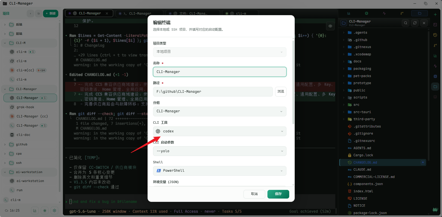Click the terminal icon on right rail
This screenshot has height=217, width=442.
click(435, 25)
